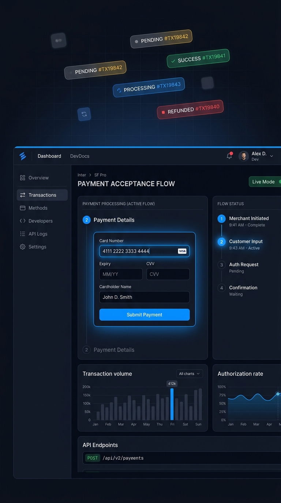
Task: Click the PROCESSING #TX19843 tag
Action: tap(149, 87)
